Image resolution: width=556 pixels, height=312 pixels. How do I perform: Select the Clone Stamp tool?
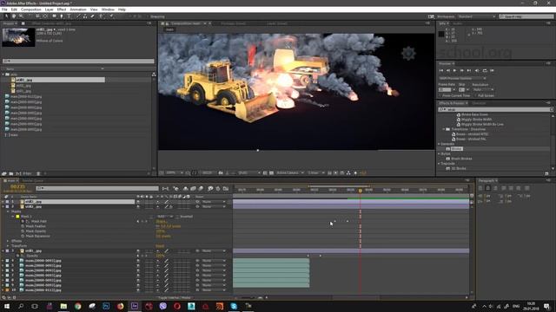tap(85, 16)
